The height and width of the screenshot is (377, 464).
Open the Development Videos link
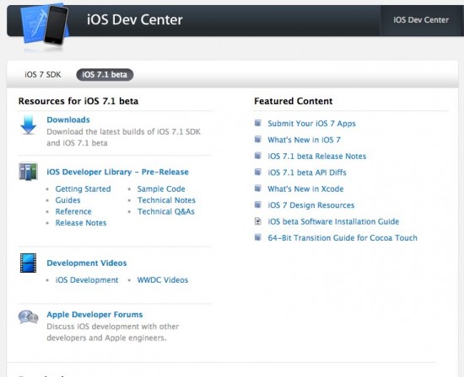pos(87,263)
